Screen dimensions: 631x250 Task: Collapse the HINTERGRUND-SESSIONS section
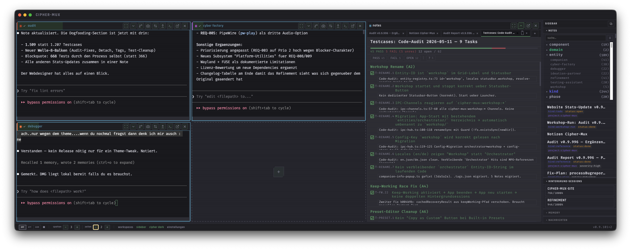(580, 181)
